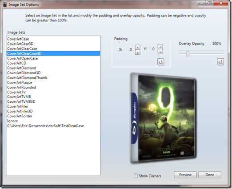Increase padding X with the up arrow
This screenshot has height=189, width=232.
click(138, 47)
